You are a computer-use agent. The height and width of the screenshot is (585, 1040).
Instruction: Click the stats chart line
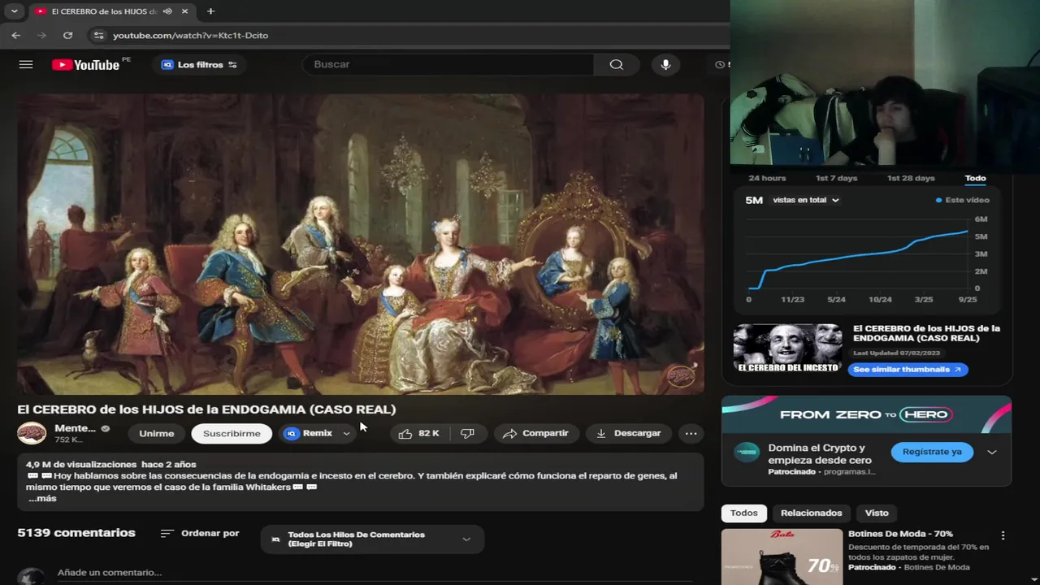(x=857, y=259)
